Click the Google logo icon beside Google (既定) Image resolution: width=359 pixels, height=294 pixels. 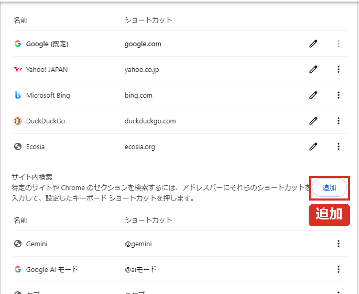(18, 44)
